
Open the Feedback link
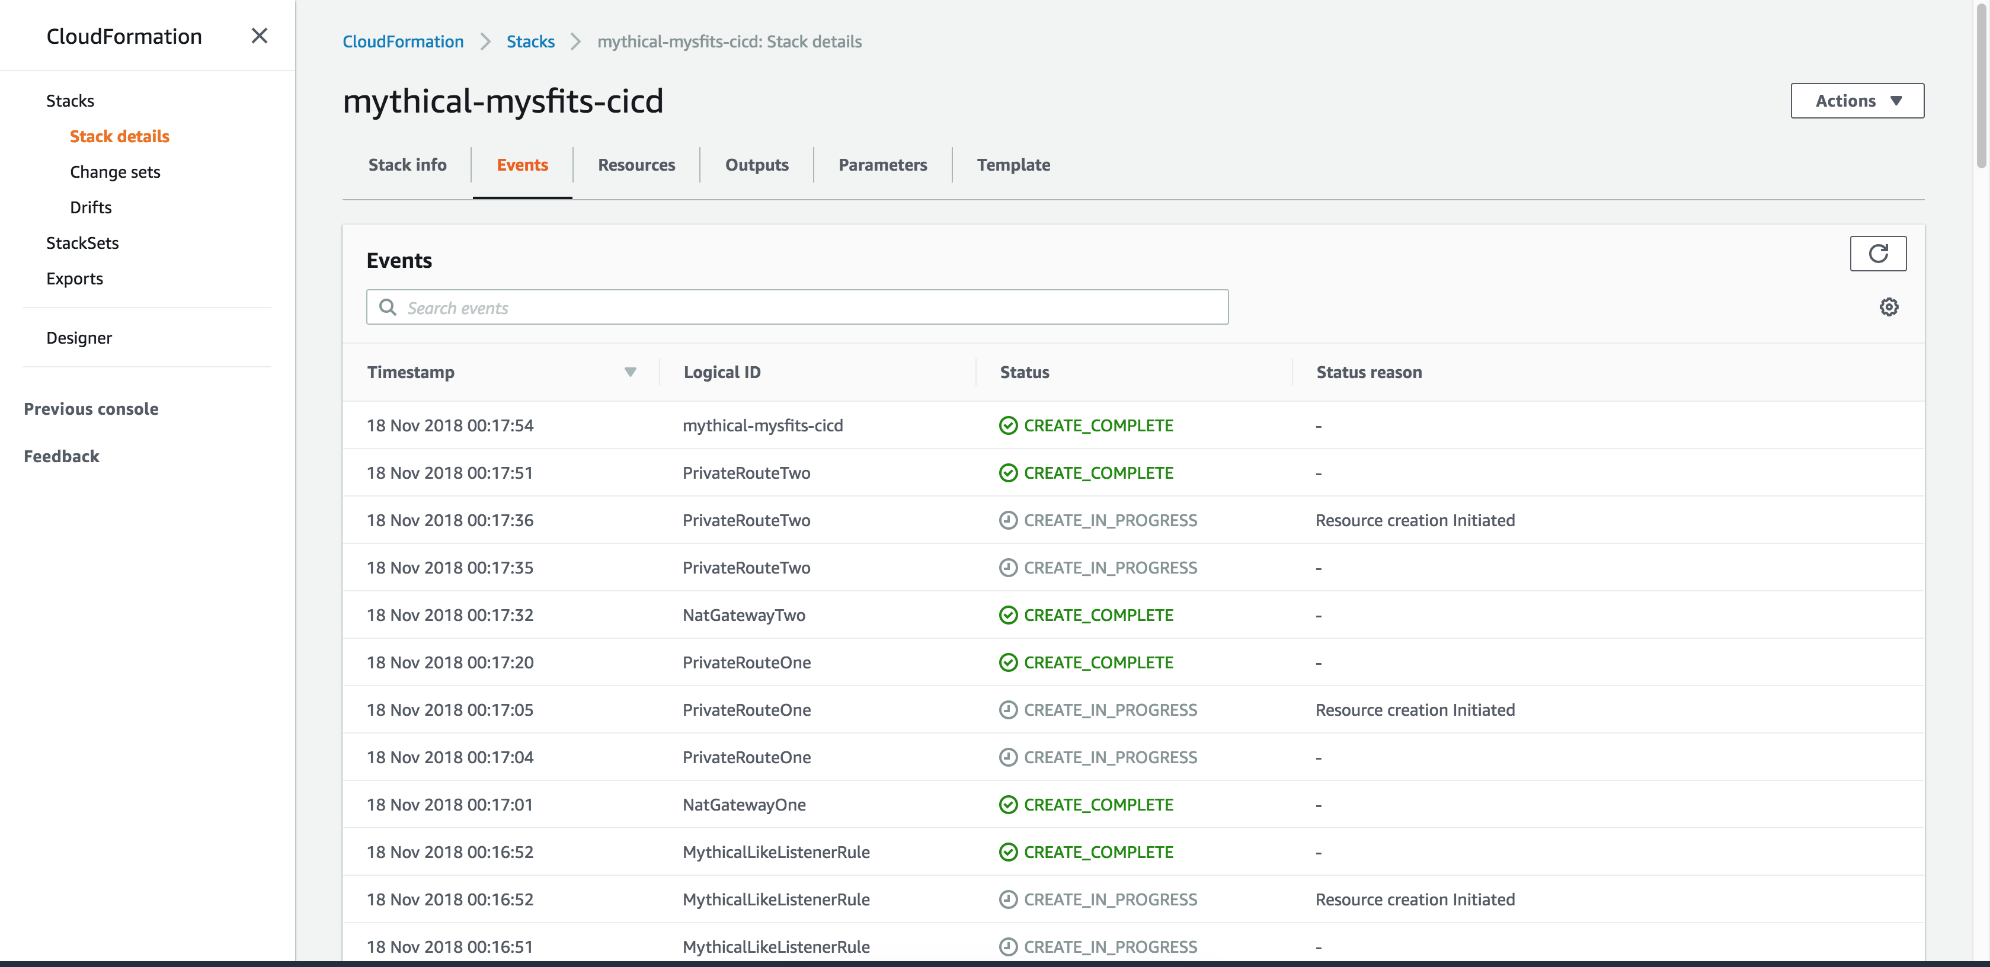(62, 456)
